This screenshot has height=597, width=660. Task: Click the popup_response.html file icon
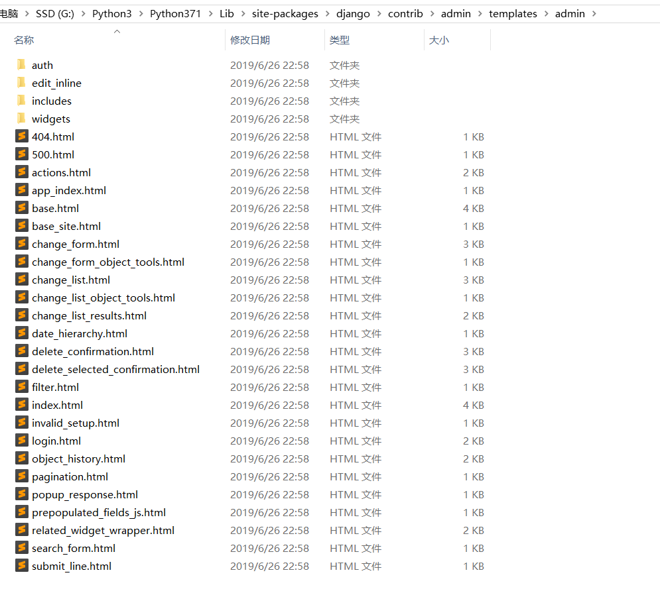pyautogui.click(x=22, y=494)
